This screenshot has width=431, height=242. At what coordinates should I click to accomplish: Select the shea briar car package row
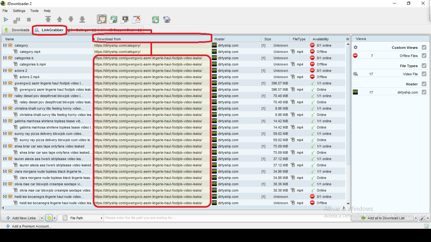tap(174, 146)
